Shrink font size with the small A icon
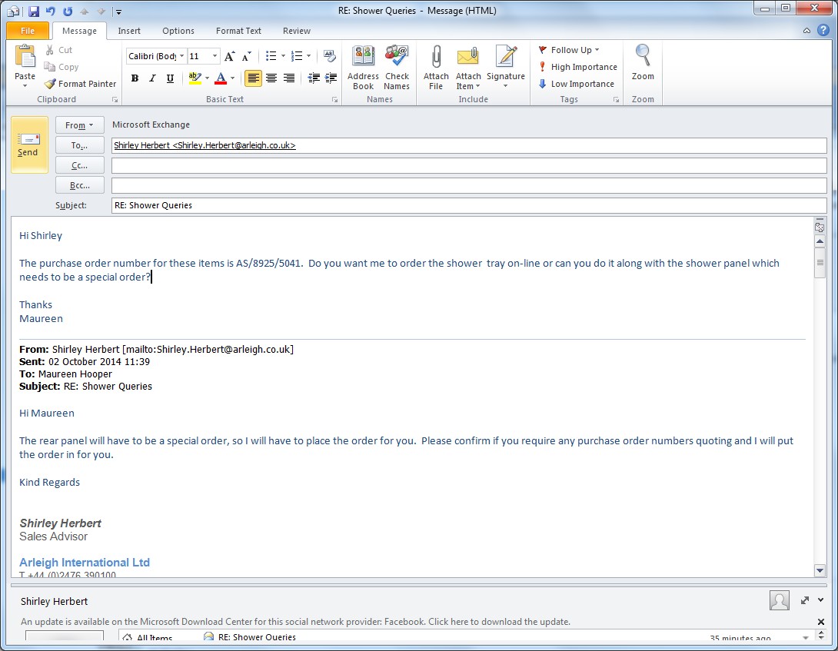 pyautogui.click(x=246, y=56)
